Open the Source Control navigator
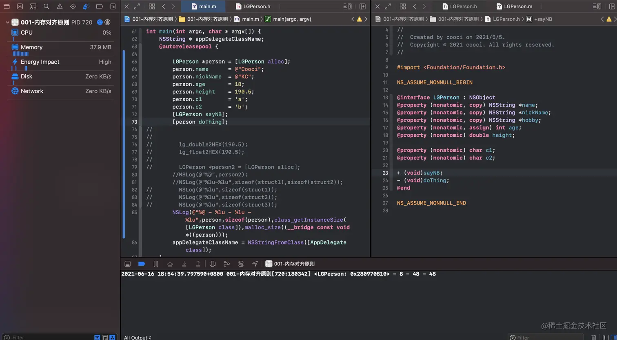 point(20,7)
